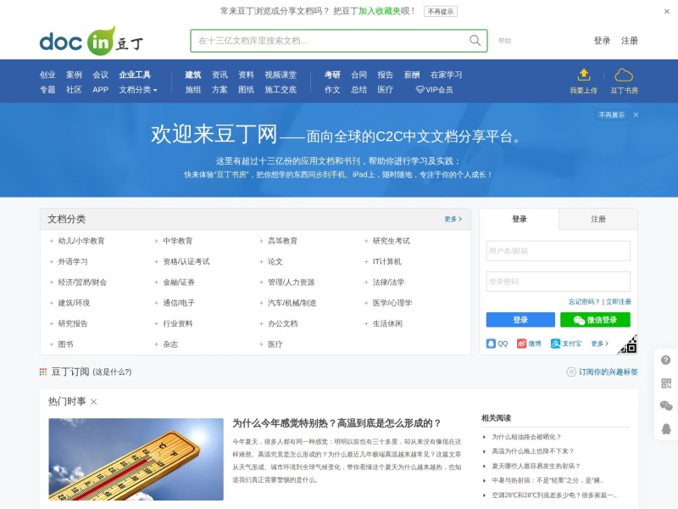The width and height of the screenshot is (678, 509).
Task: Open the 杂志 category
Action: 170,344
